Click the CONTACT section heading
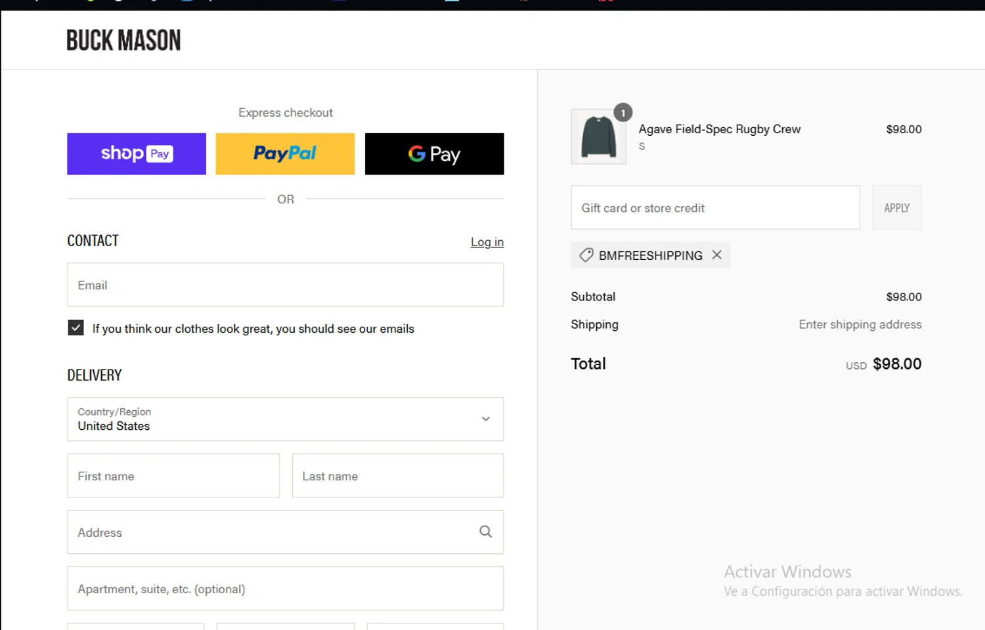 click(93, 241)
